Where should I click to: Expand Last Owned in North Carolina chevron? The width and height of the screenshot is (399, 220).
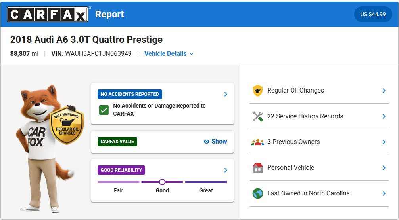point(384,193)
